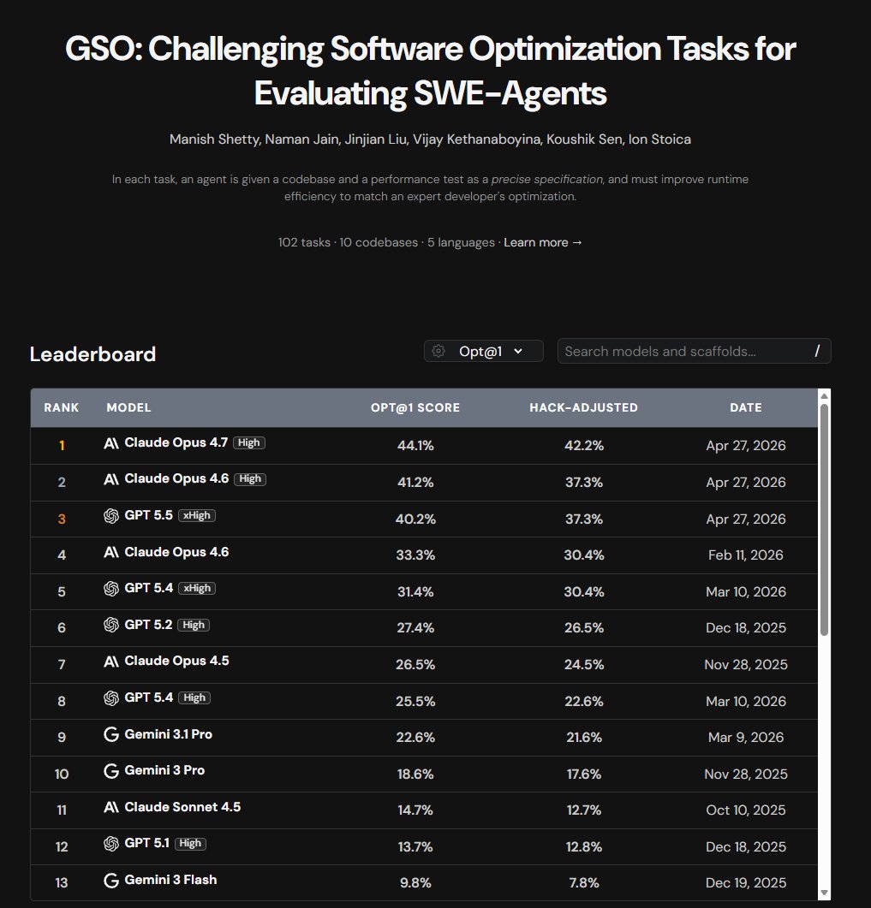
Task: Click the Anthropic logo beside Claude Sonnet 4.5
Action: [111, 807]
